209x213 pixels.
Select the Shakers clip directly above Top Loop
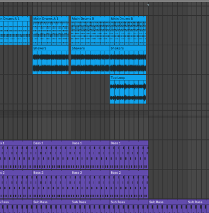[x=128, y=60]
